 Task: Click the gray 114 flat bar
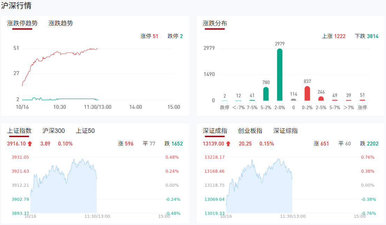pos(294,100)
